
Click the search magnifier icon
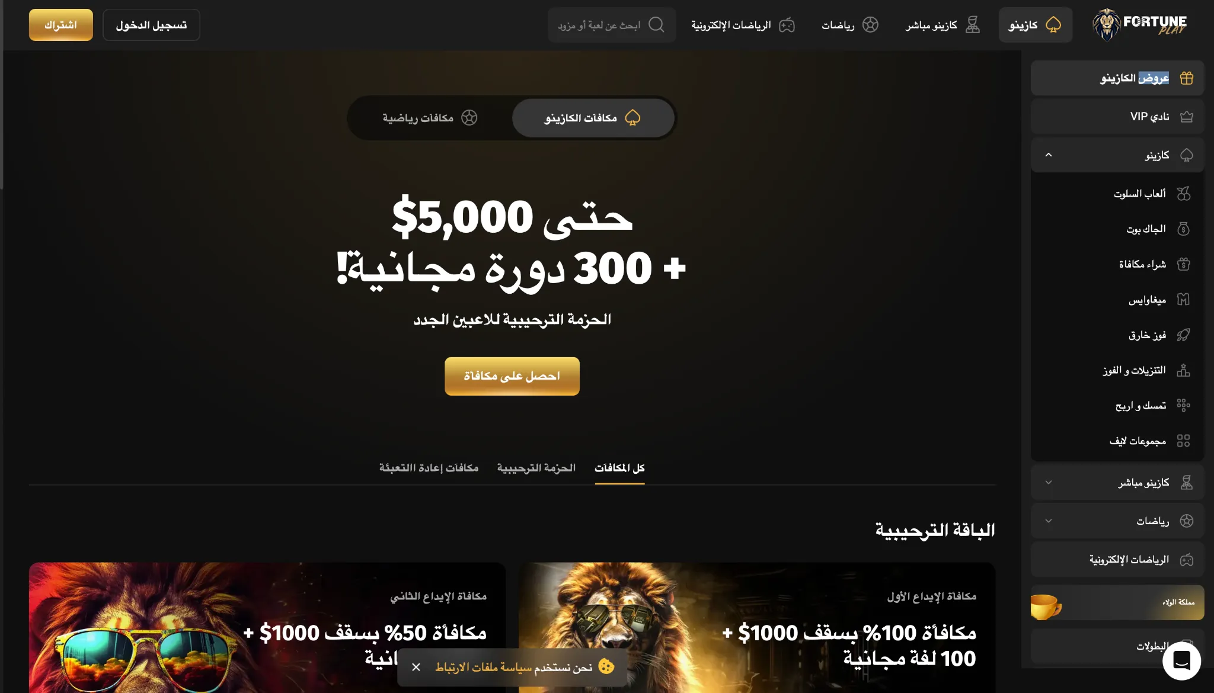point(656,25)
